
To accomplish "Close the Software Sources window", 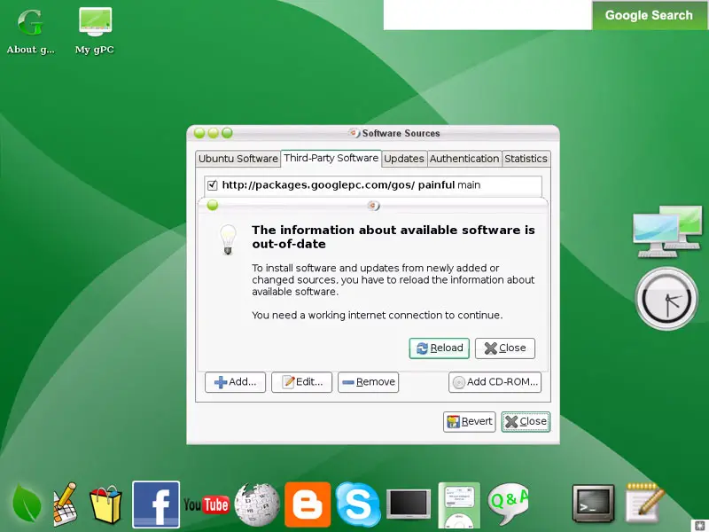I will pyautogui.click(x=526, y=422).
